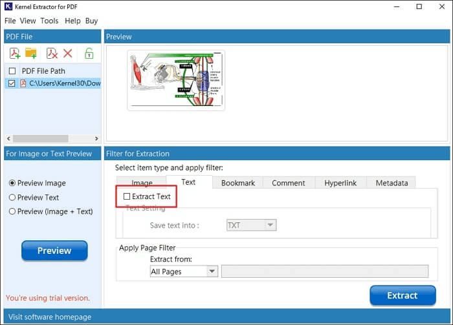The height and width of the screenshot is (325, 453).
Task: Select the Preview Image radio button
Action: point(12,183)
